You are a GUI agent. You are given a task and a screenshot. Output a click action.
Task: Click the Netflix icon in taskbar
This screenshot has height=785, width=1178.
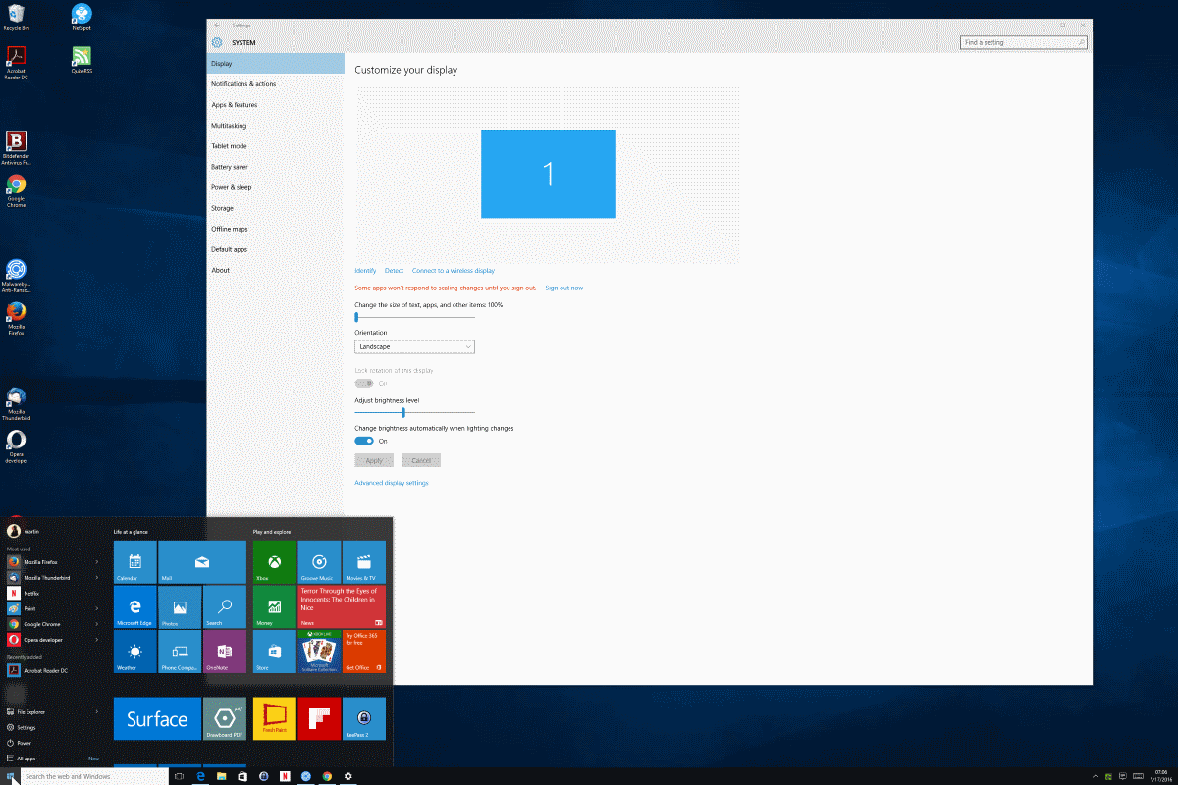(284, 776)
